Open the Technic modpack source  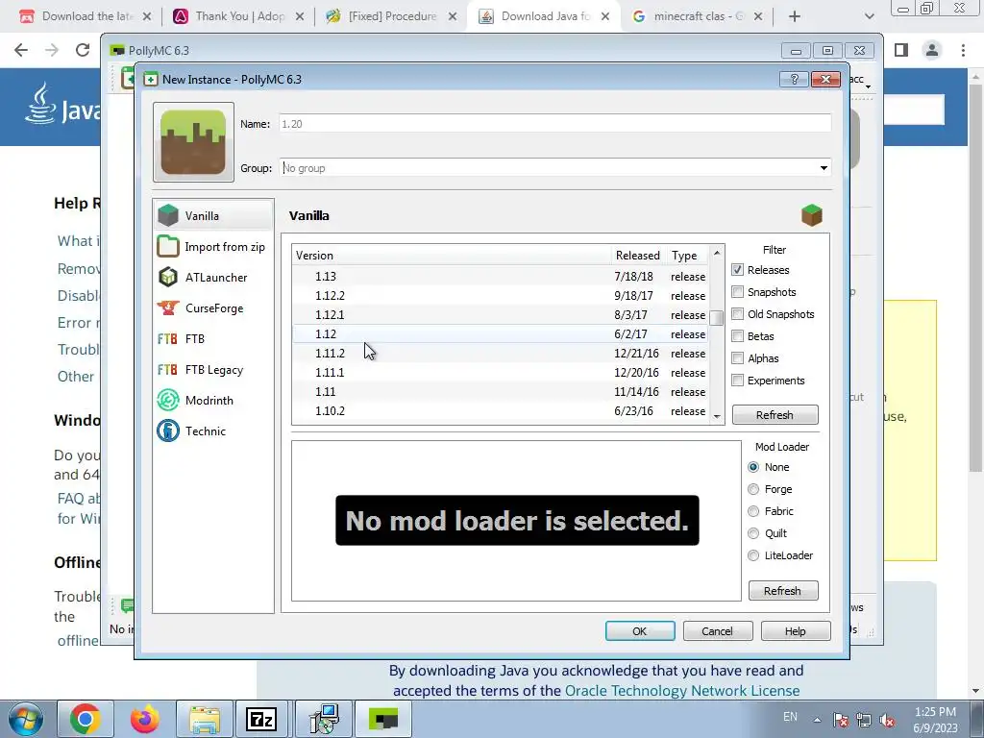tap(212, 431)
